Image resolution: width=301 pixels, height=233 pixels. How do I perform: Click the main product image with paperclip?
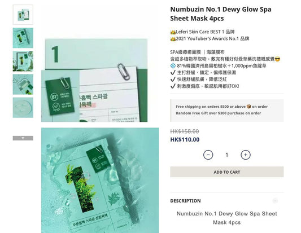94,80
